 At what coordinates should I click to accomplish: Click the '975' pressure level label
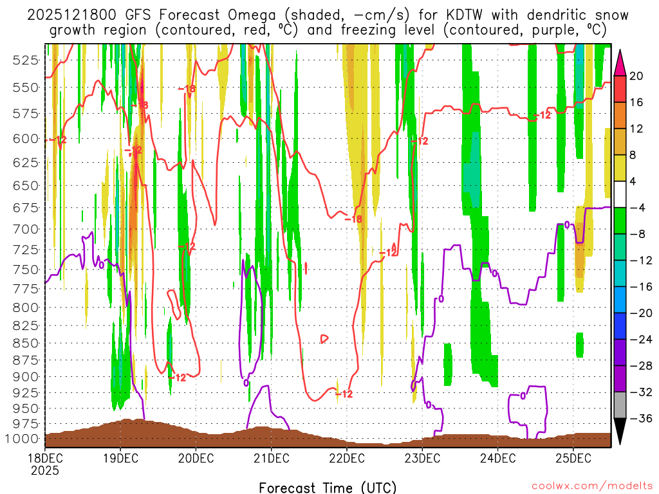[26, 423]
